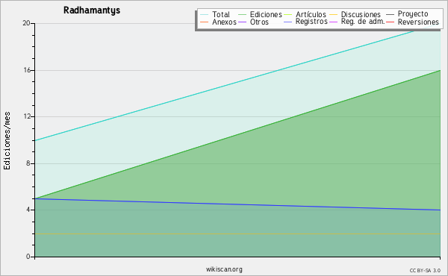Select the Total legend entry
Screen dimensions: 448x276
(221, 14)
